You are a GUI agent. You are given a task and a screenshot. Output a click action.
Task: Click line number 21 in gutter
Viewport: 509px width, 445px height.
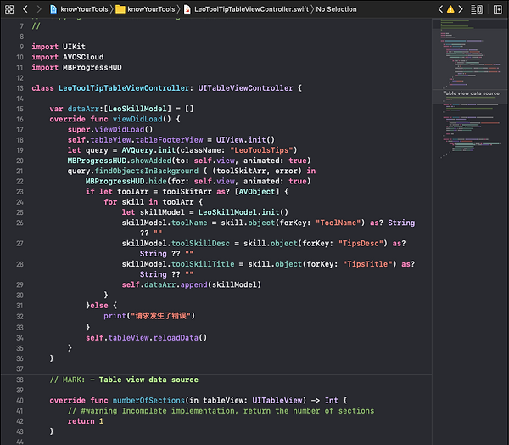(x=20, y=171)
